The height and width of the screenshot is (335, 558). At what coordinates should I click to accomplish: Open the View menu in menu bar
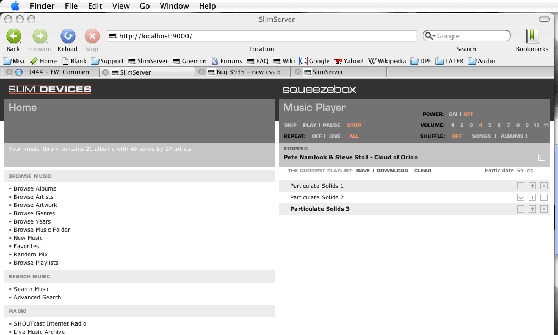pyautogui.click(x=120, y=6)
